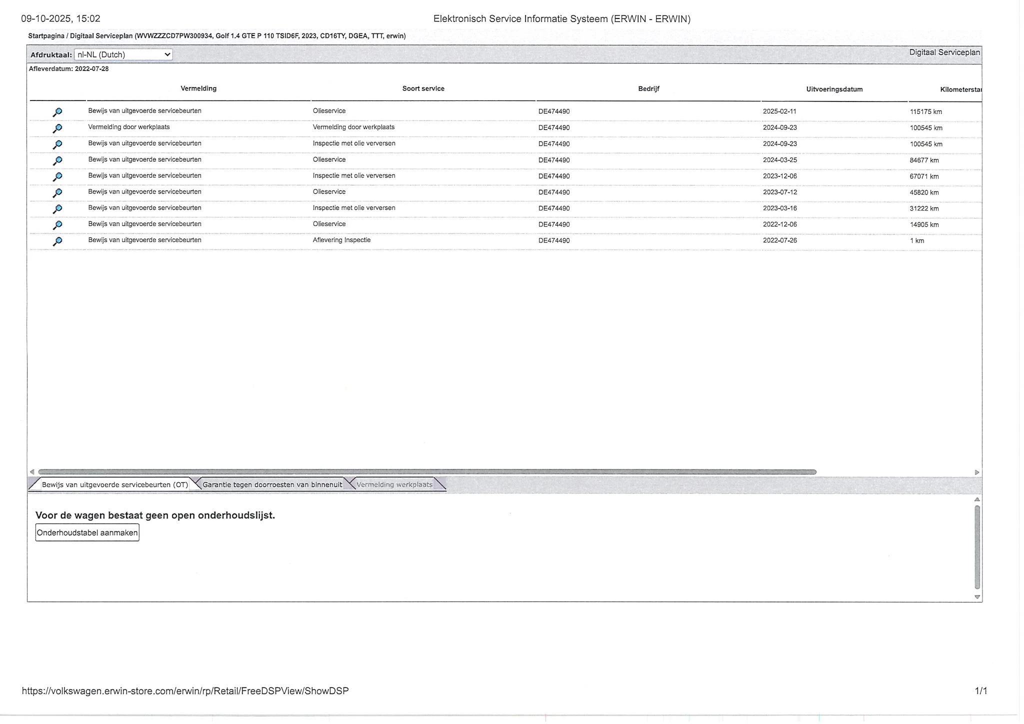
Task: Inspect the 2023-12-06 service record
Action: coord(57,176)
